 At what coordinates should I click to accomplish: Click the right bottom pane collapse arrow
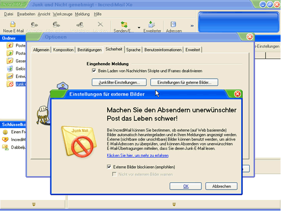[x=174, y=204]
